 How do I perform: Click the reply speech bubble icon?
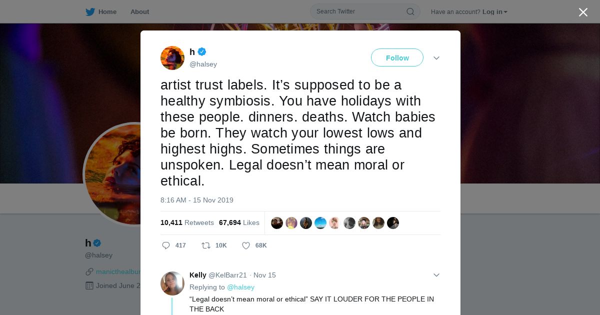pos(166,245)
